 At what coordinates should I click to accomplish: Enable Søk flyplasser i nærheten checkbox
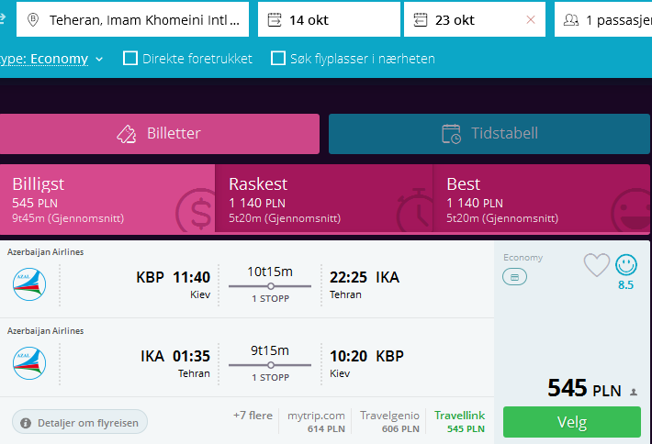click(277, 58)
